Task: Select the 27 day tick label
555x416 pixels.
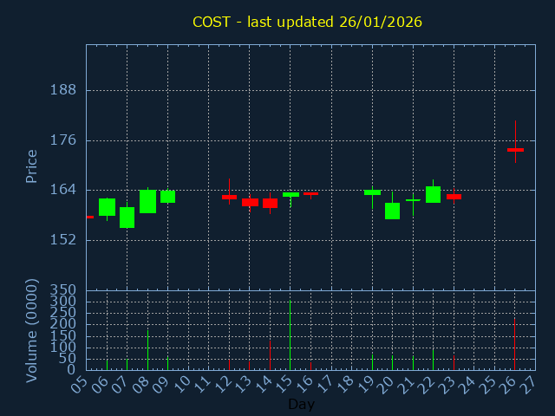Action: (529, 384)
